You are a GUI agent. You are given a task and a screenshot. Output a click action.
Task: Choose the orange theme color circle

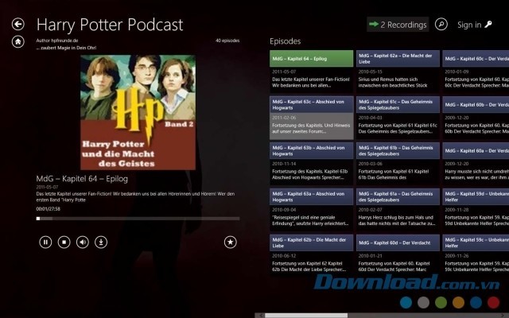coord(458,302)
